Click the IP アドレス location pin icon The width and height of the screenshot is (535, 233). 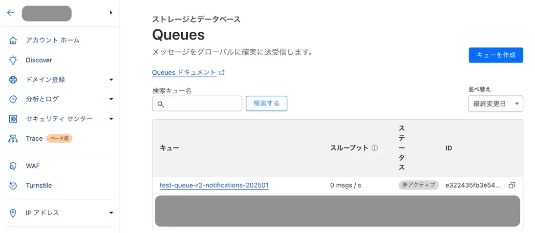pos(13,213)
